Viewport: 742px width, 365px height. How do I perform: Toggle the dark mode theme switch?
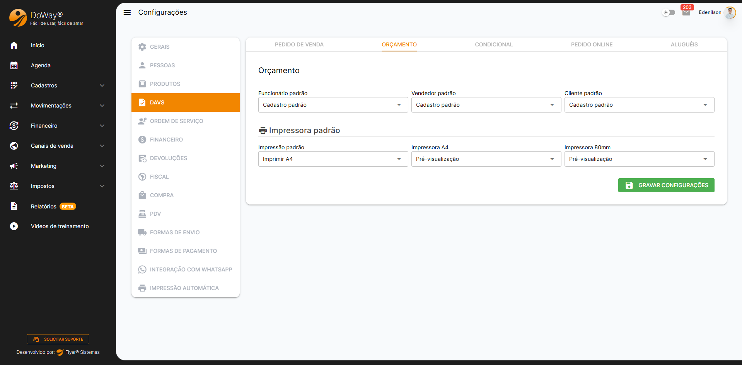point(669,12)
